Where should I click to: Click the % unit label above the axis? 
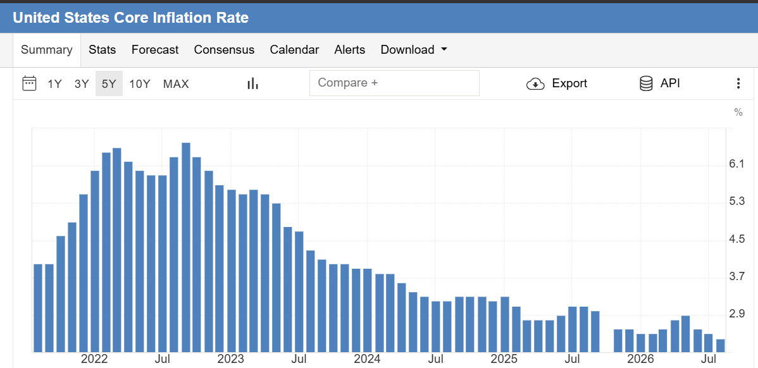point(738,113)
